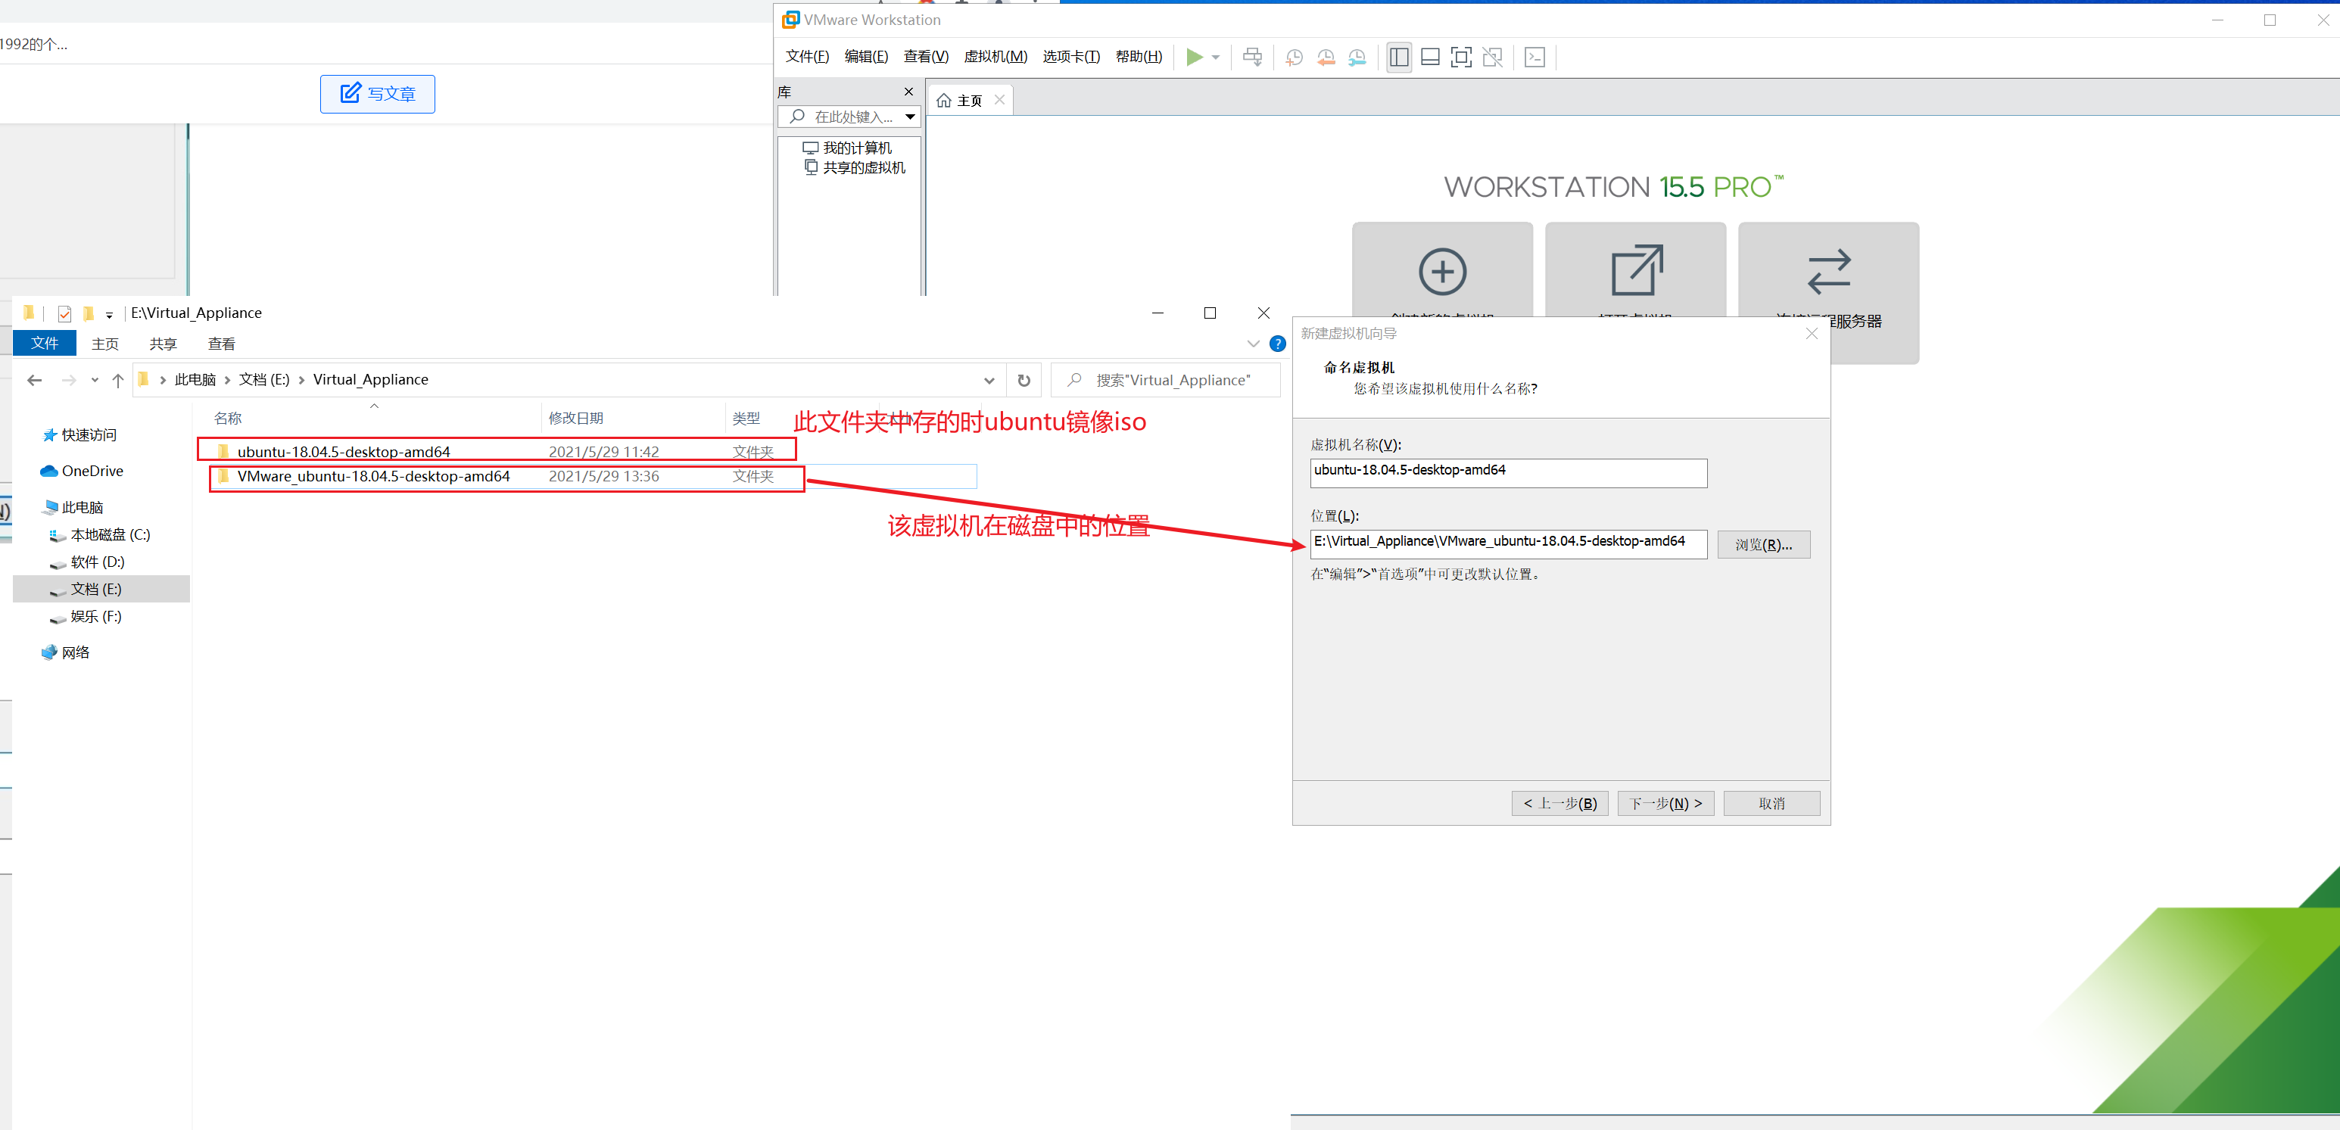This screenshot has width=2340, height=1130.
Task: Click 文档 (E:) in address breadcrumb
Action: (x=264, y=380)
